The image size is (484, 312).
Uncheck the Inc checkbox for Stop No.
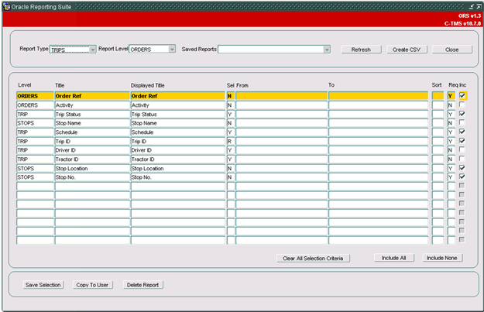[462, 177]
